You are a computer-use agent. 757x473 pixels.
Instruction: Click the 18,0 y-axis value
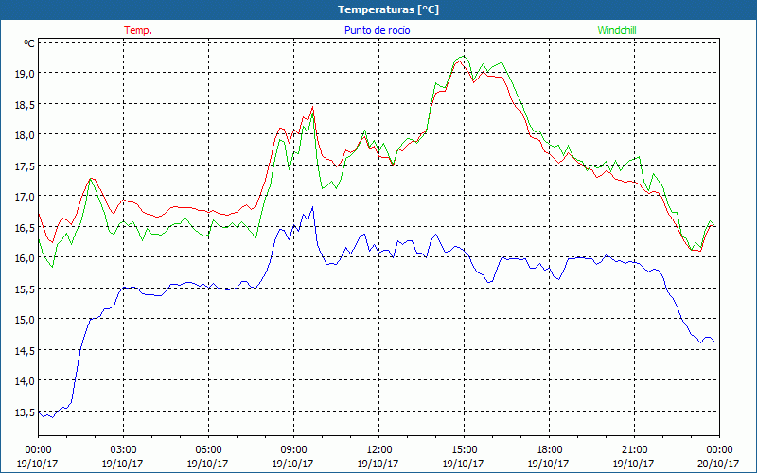pos(26,134)
